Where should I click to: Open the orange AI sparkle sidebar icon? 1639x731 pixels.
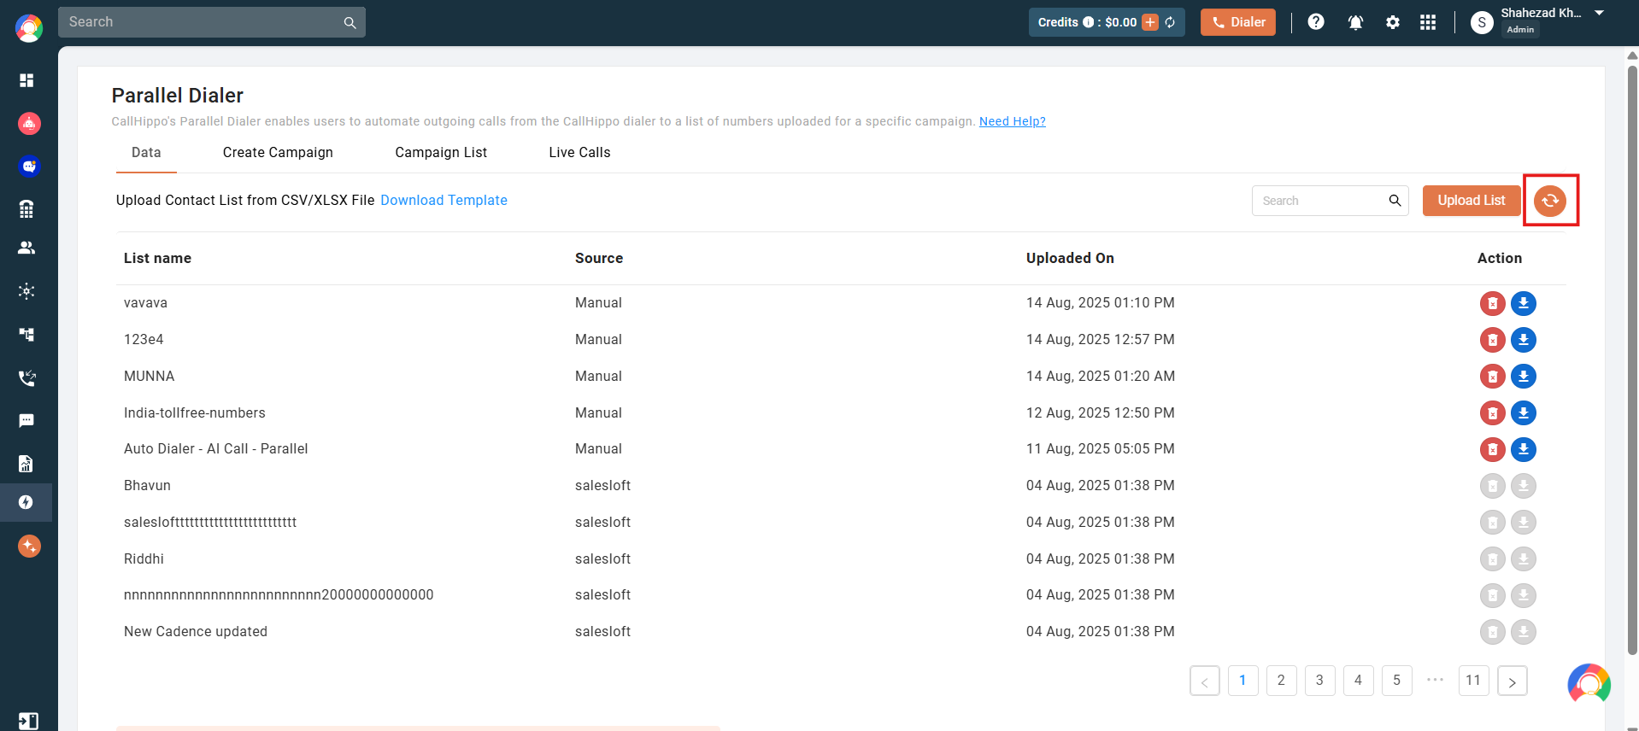click(29, 546)
